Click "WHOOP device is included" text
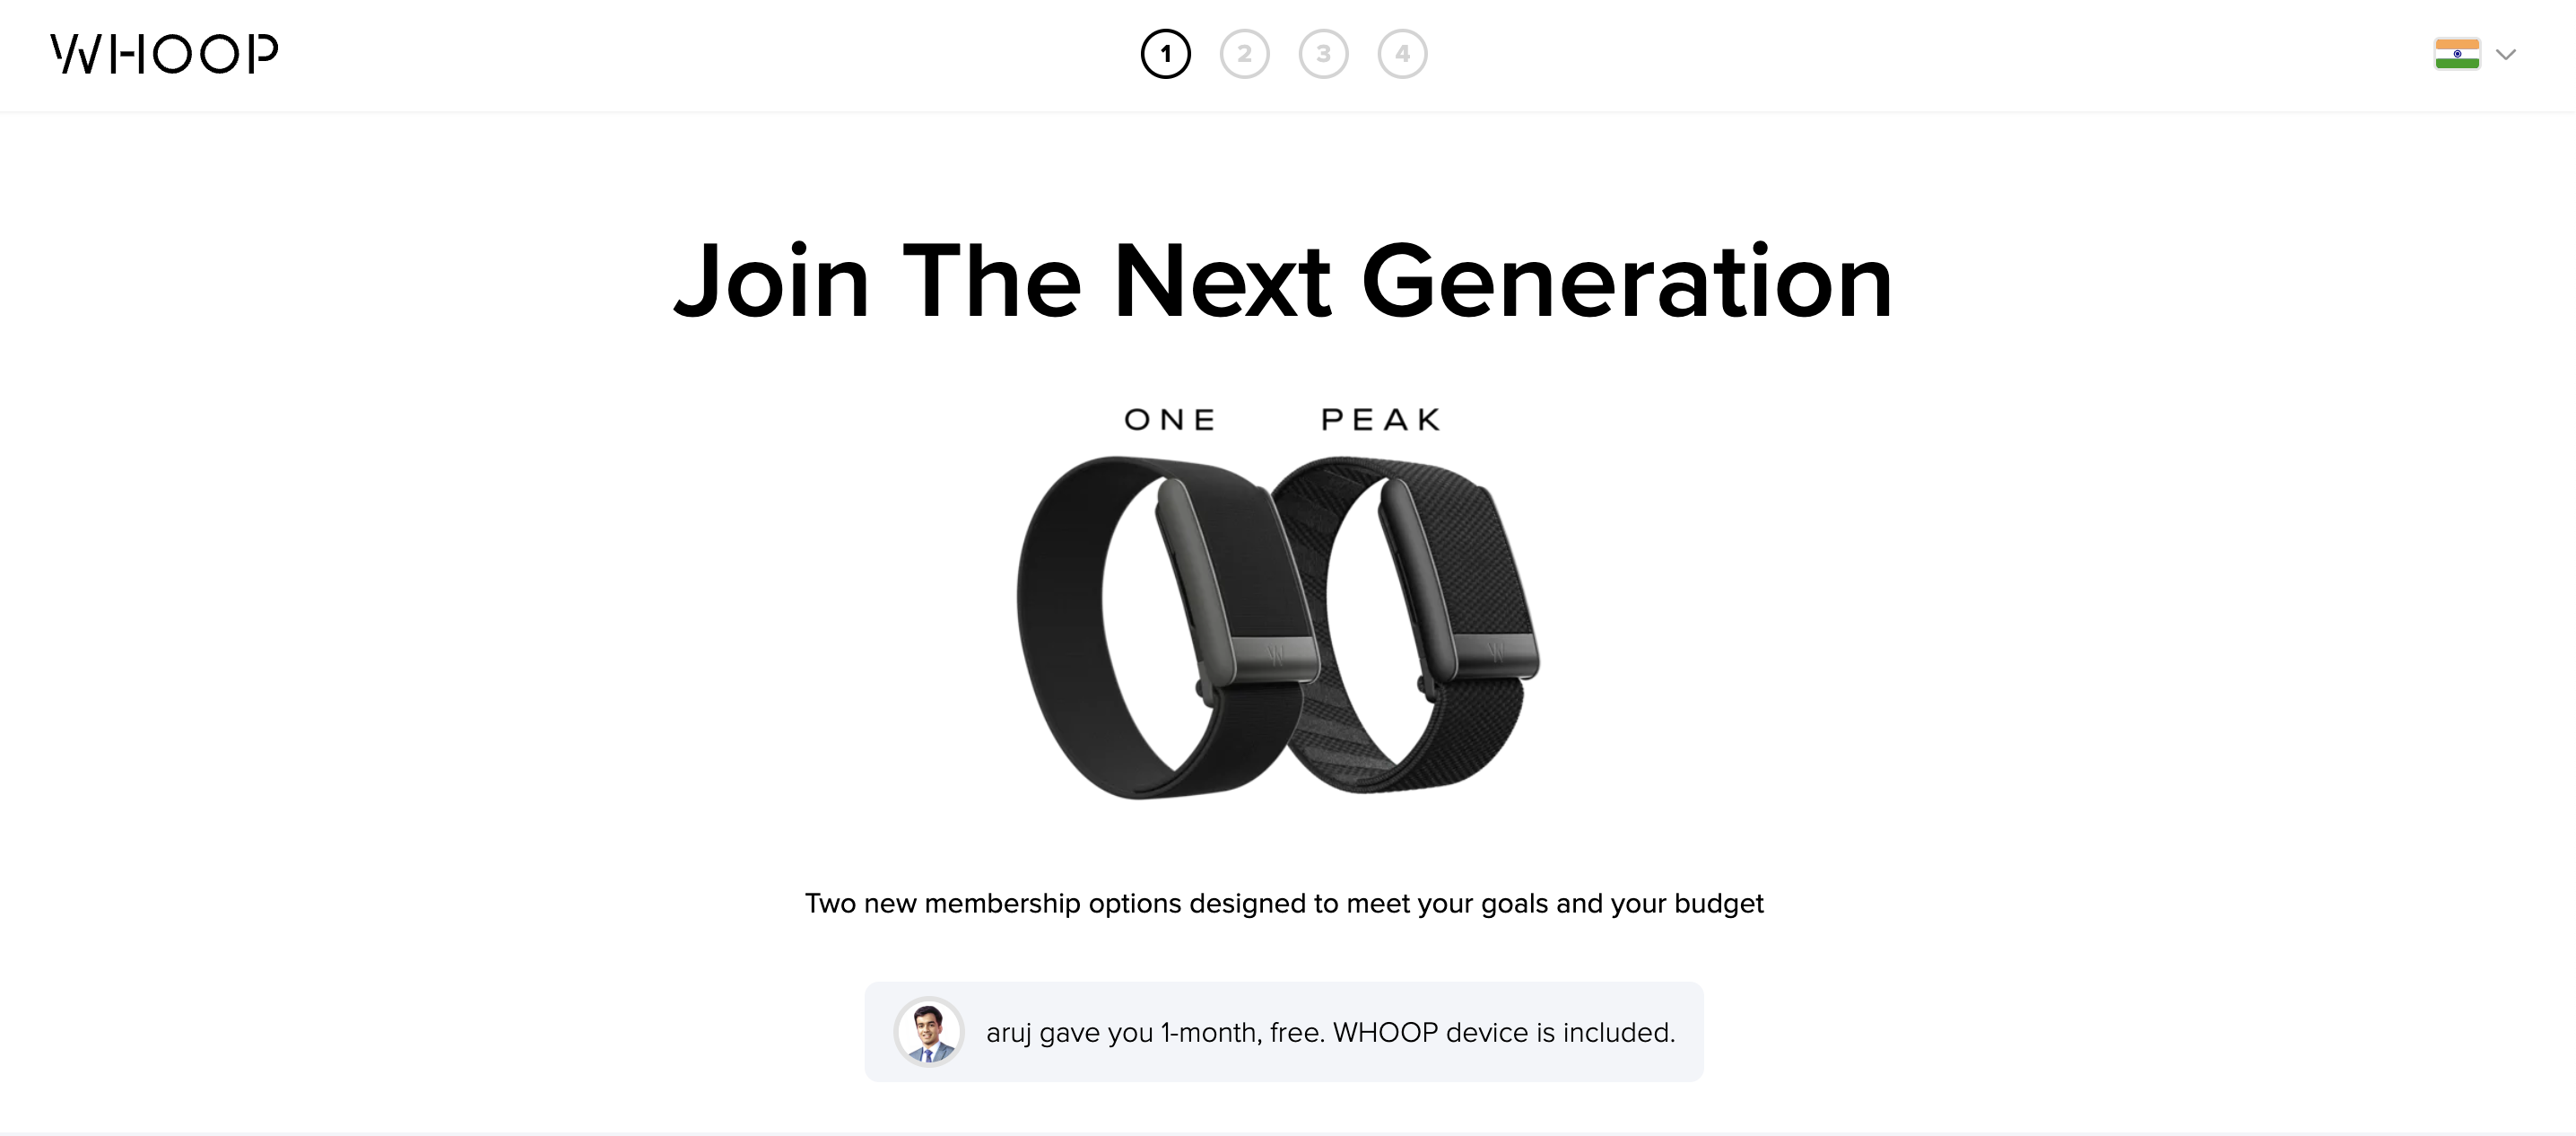The width and height of the screenshot is (2576, 1136). [x=1503, y=1033]
